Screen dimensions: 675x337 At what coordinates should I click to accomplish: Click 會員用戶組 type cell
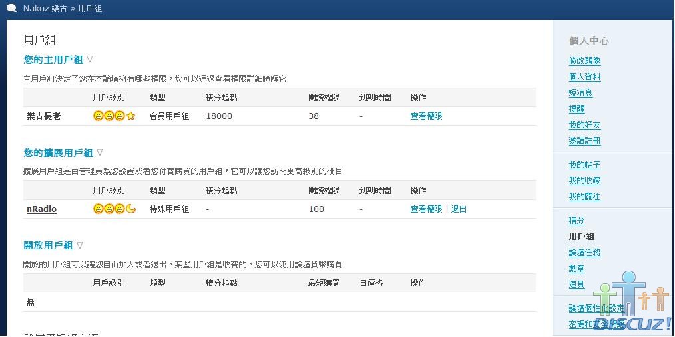pyautogui.click(x=169, y=116)
